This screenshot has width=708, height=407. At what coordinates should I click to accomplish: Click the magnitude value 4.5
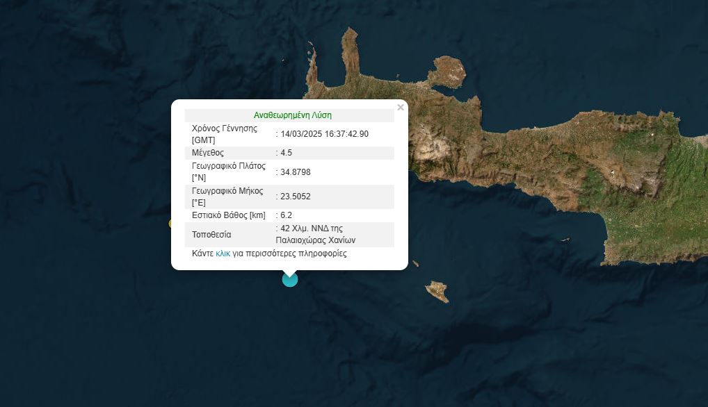[286, 153]
